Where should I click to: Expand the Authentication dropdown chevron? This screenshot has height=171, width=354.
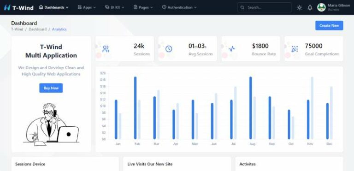pos(195,7)
